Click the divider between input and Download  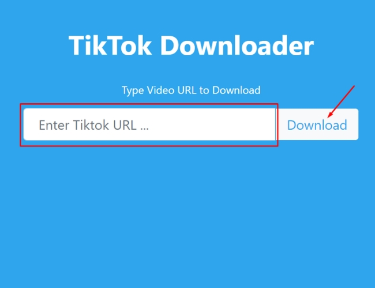[x=276, y=124]
